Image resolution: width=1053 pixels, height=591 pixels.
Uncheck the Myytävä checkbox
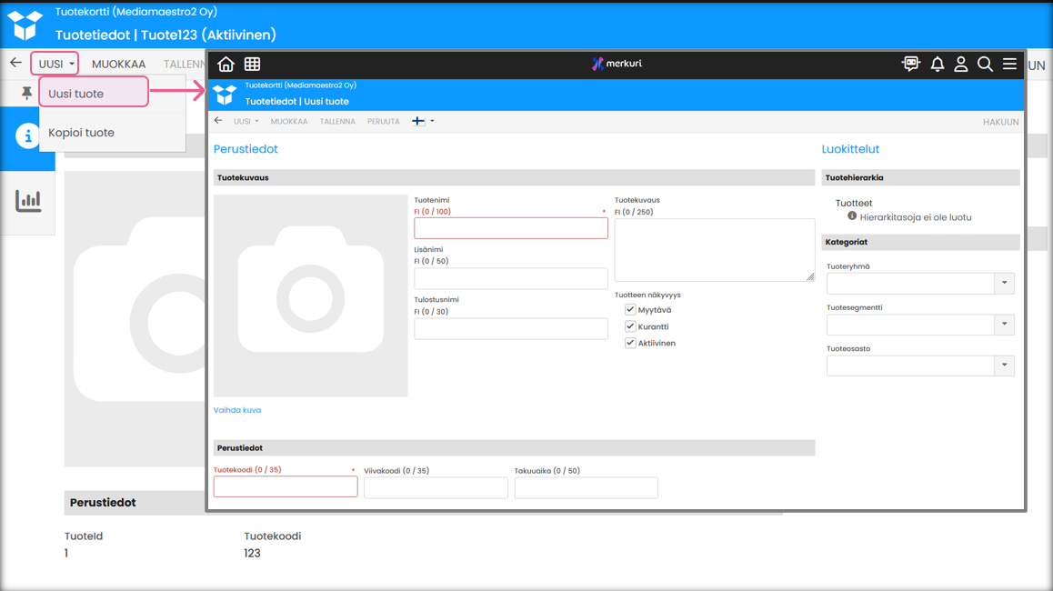[x=630, y=310]
